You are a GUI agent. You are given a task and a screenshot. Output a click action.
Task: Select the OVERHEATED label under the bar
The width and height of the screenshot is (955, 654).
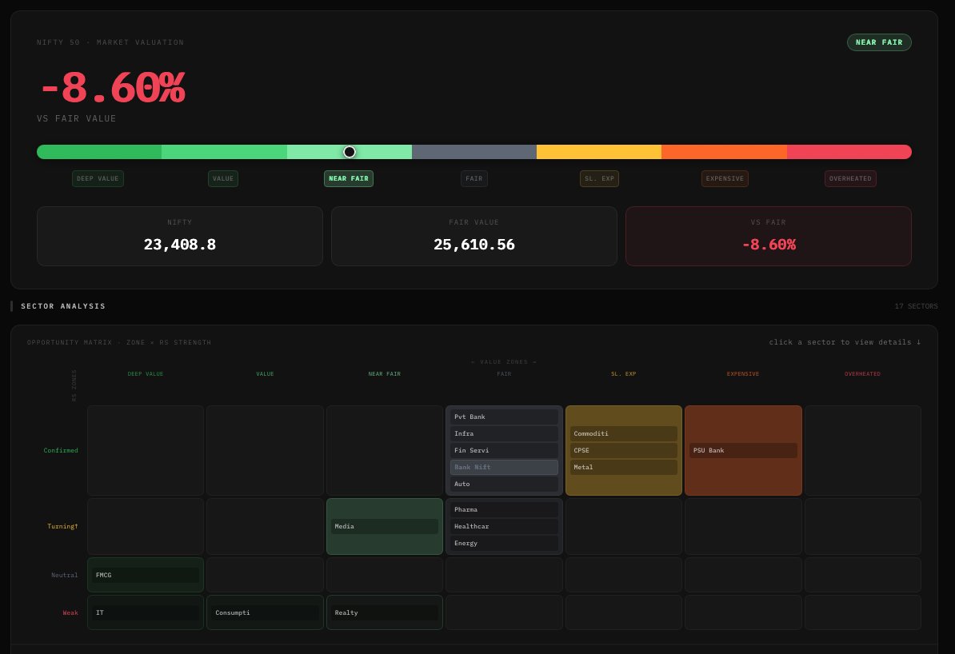coord(850,178)
